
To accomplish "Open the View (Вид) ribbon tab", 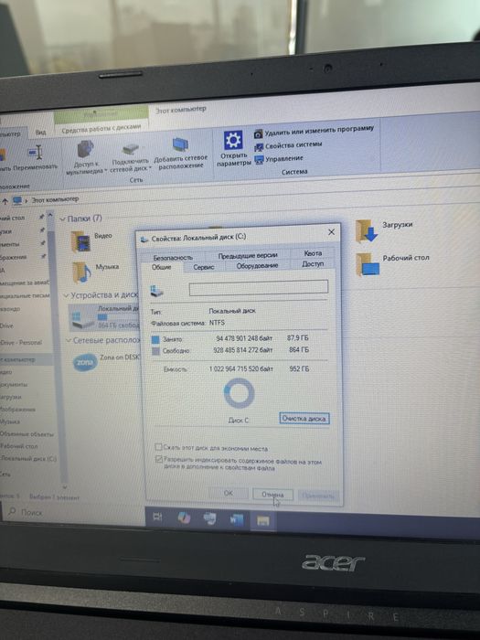I will tap(40, 132).
